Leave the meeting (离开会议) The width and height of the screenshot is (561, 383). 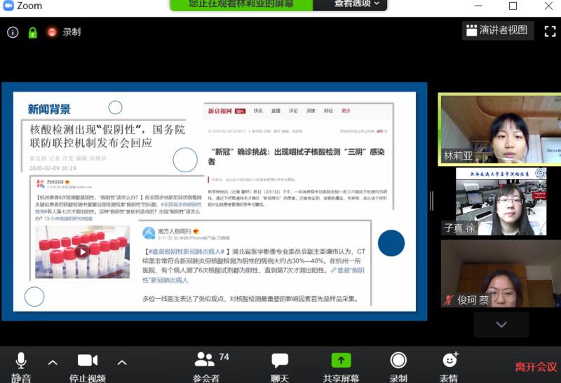coord(536,367)
